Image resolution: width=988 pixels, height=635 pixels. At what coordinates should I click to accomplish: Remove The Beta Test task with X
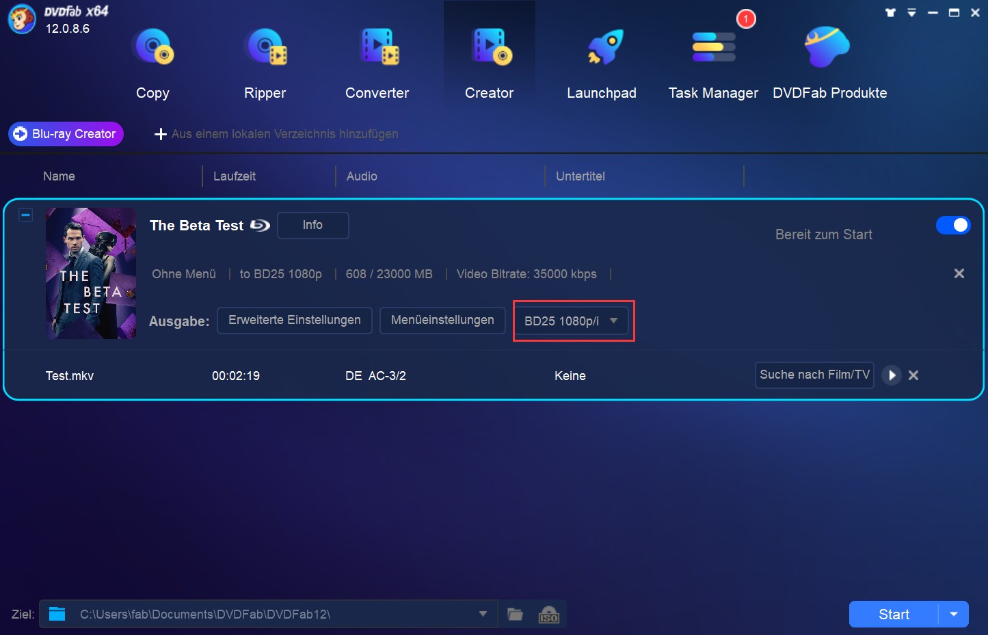click(959, 273)
